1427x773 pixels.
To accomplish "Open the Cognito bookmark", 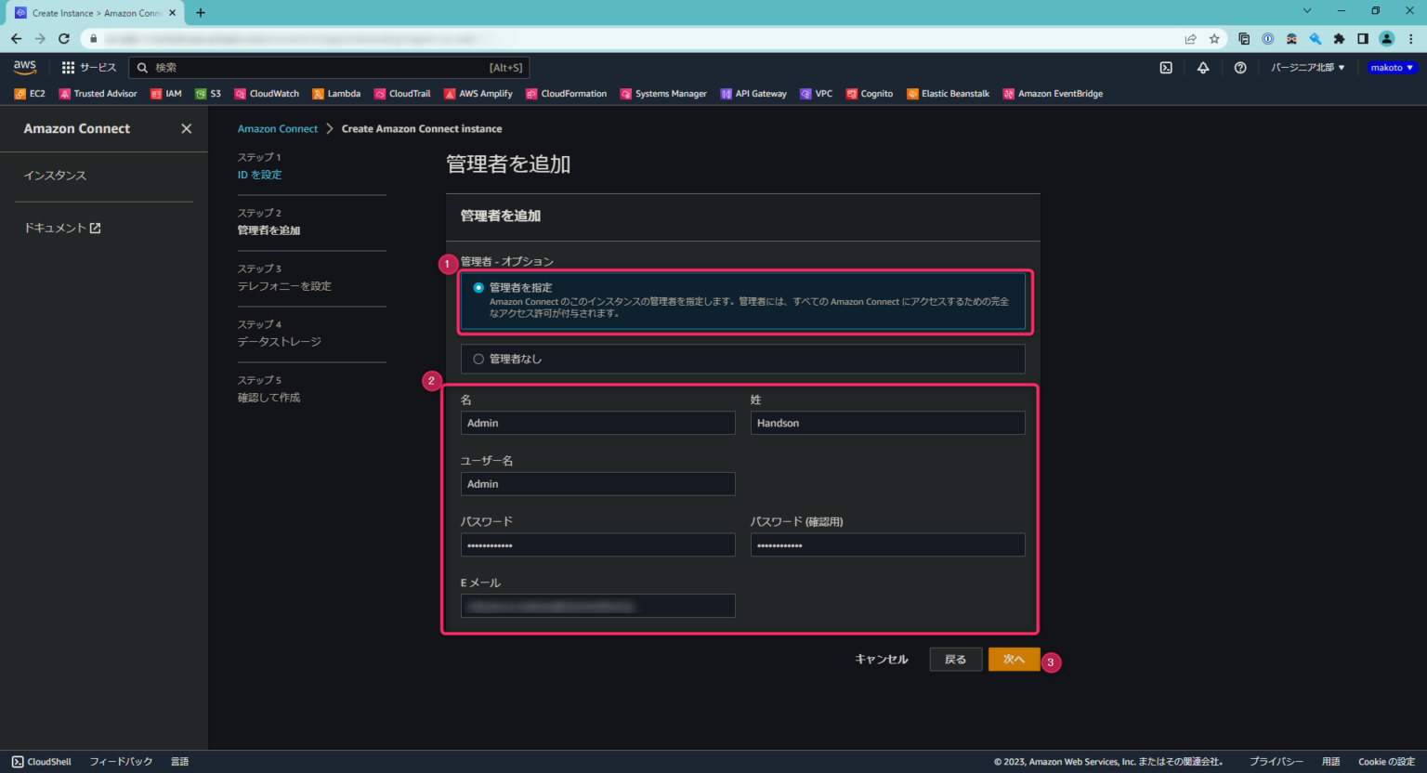I will 870,93.
